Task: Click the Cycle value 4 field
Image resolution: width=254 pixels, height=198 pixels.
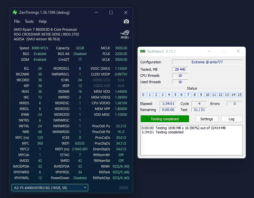Action: (199, 104)
